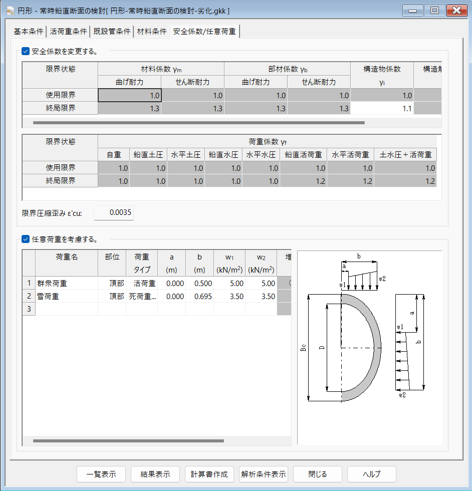This screenshot has width=472, height=491.
Task: Click the safety factor table horizontal scrollbar
Action: 199,123
